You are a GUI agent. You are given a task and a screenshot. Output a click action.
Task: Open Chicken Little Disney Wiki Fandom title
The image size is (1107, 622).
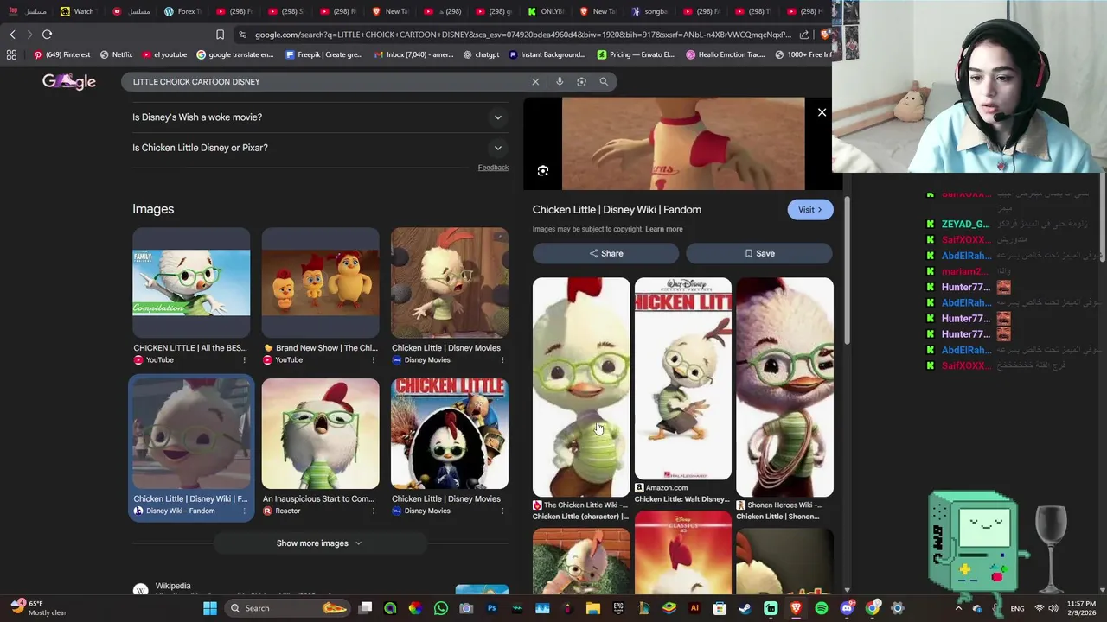tap(617, 210)
